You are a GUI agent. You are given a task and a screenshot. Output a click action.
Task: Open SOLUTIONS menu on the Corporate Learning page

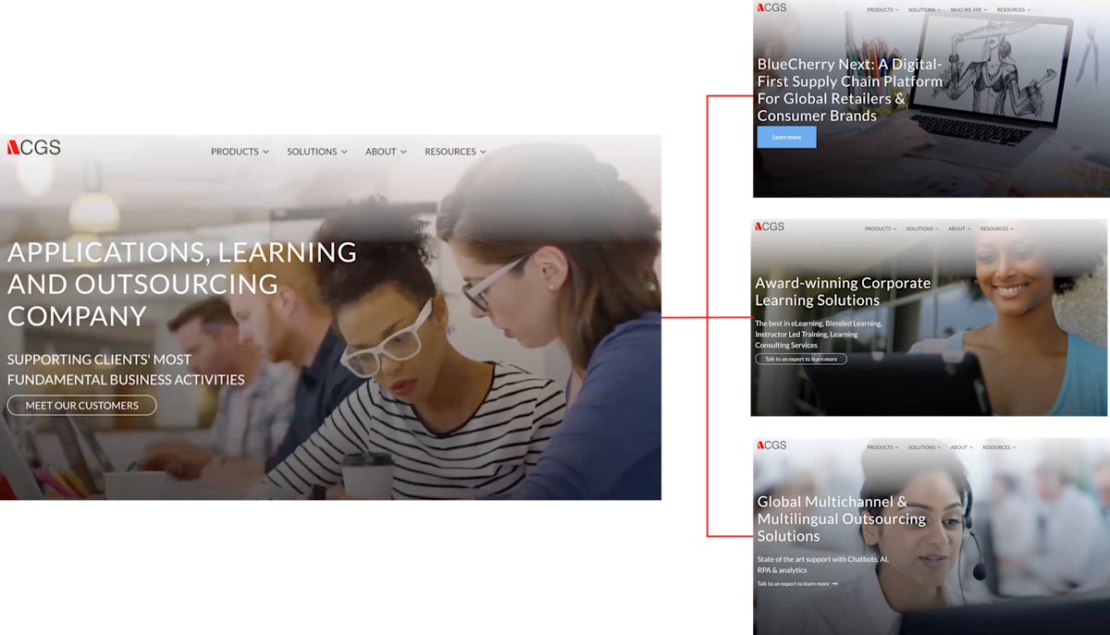tap(922, 229)
